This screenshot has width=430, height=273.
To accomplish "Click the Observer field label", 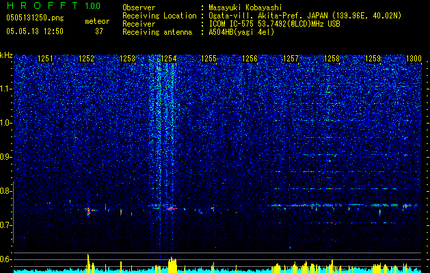I will pos(139,8).
